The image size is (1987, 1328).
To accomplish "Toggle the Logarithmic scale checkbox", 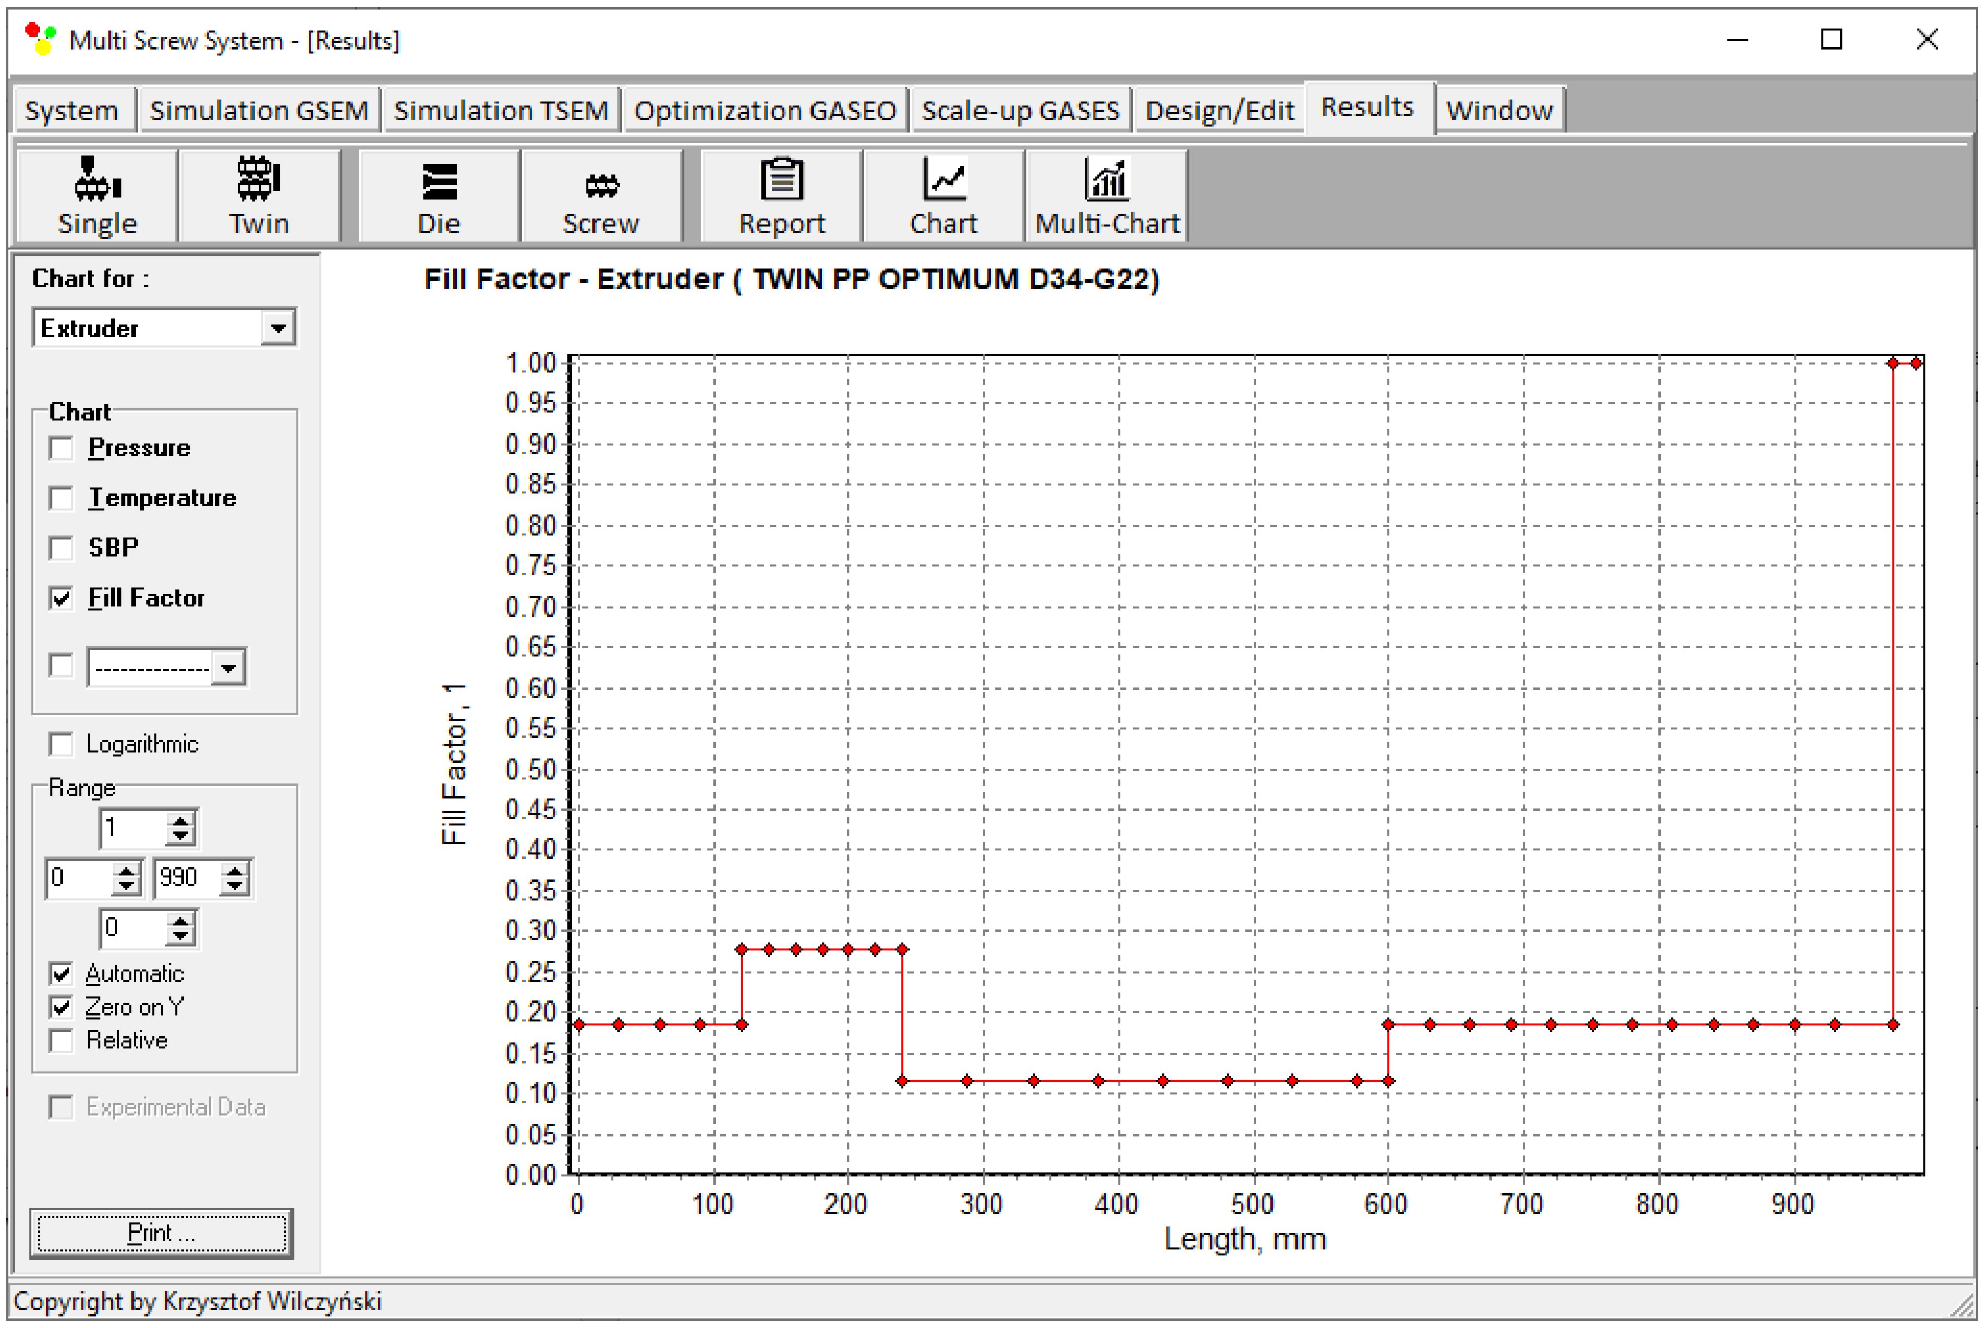I will pyautogui.click(x=61, y=744).
